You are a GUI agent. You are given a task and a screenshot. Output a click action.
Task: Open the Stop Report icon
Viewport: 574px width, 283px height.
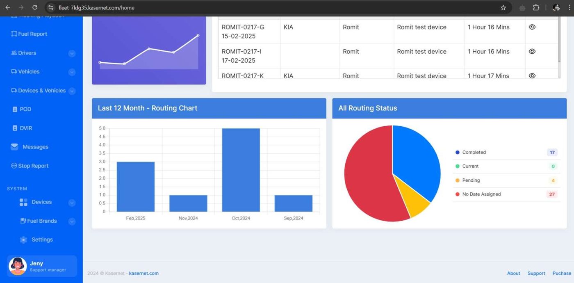click(x=14, y=166)
